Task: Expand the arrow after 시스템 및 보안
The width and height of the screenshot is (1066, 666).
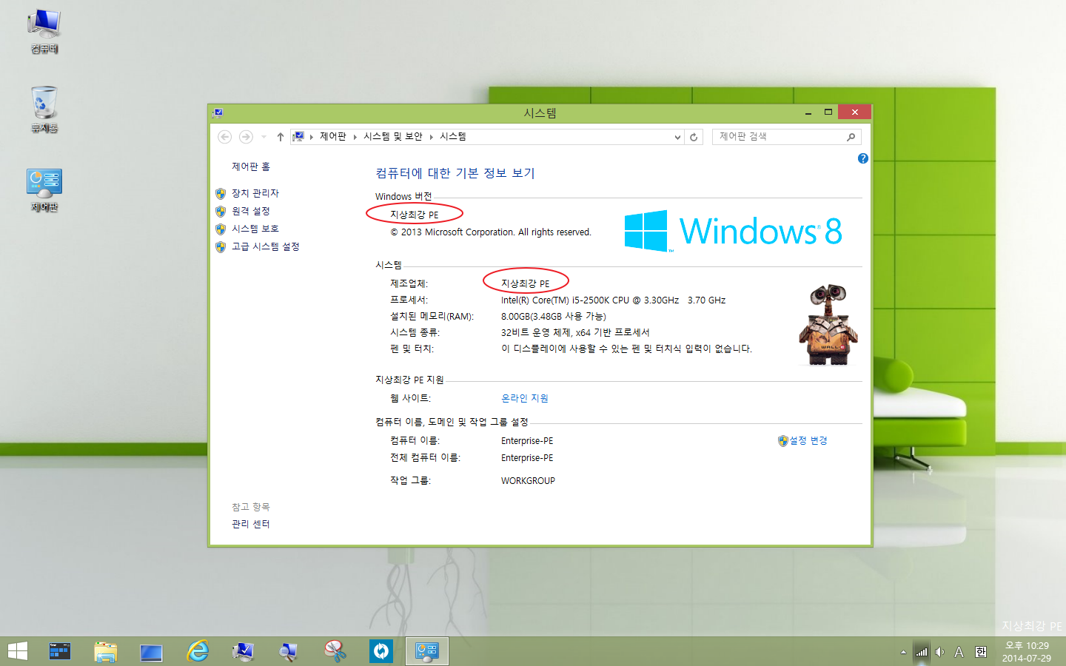Action: (x=432, y=137)
